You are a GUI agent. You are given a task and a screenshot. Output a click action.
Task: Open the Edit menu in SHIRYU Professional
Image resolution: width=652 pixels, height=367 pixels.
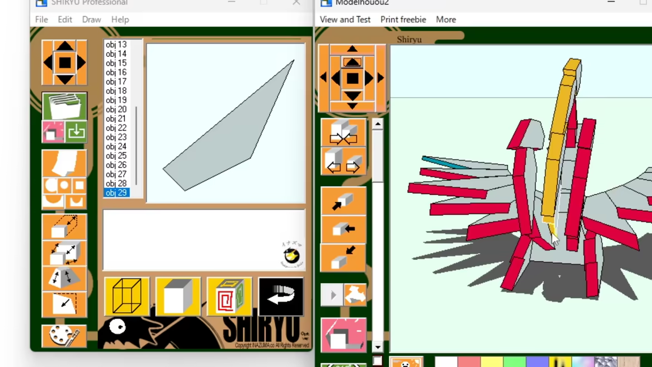(x=65, y=20)
